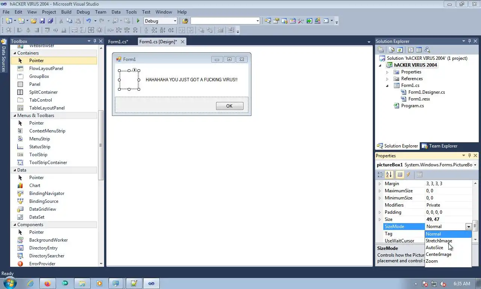Expand the Margin property
481x289 pixels.
pyautogui.click(x=380, y=184)
